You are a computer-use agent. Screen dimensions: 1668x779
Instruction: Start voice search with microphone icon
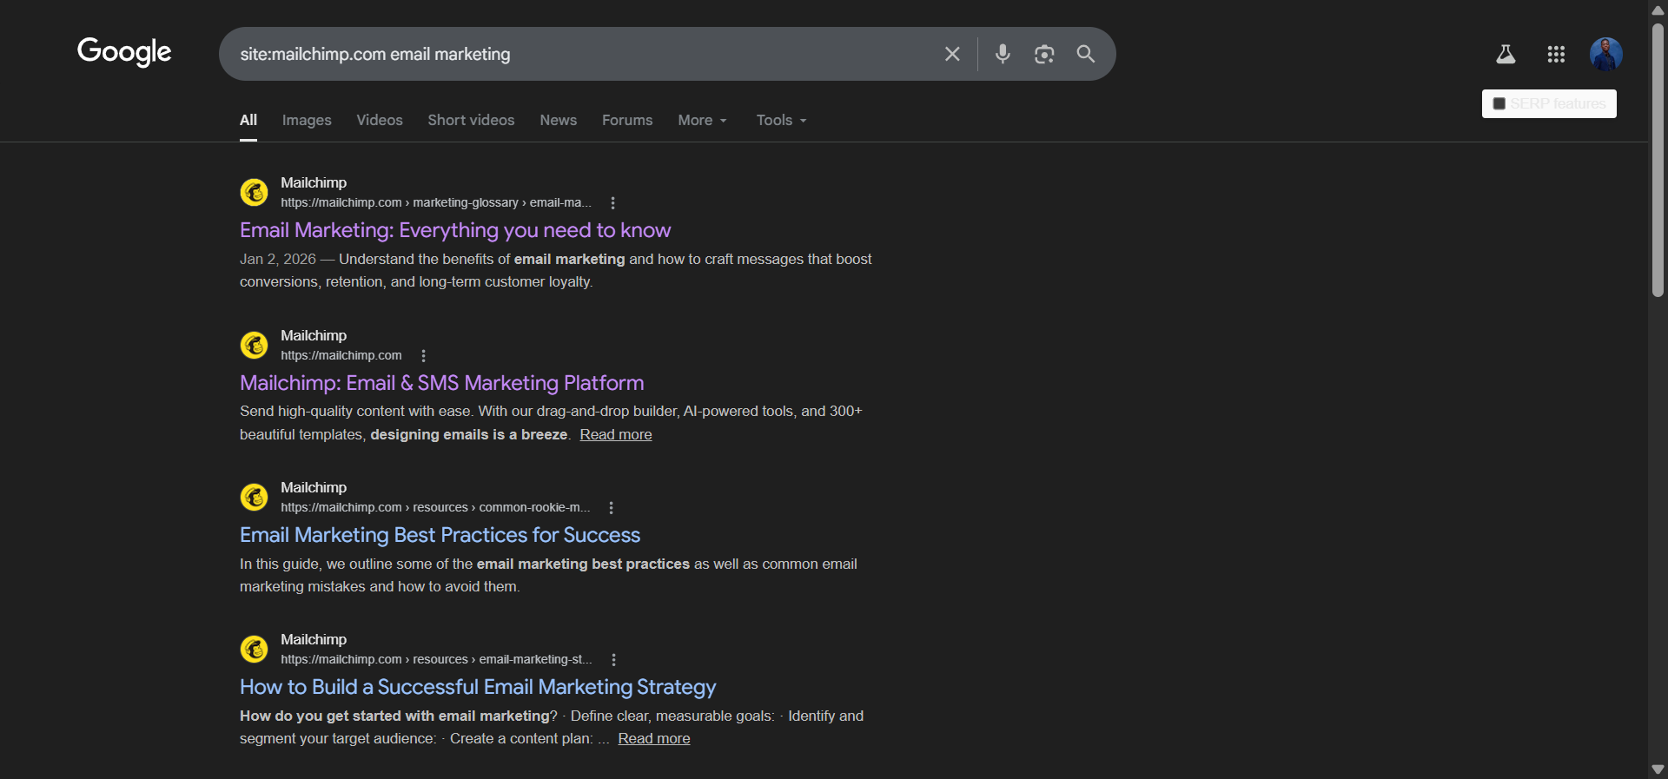pos(1003,54)
